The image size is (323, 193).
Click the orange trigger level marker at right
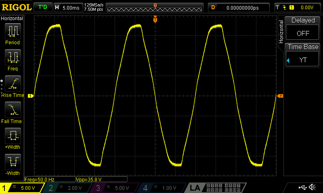pos(280,96)
